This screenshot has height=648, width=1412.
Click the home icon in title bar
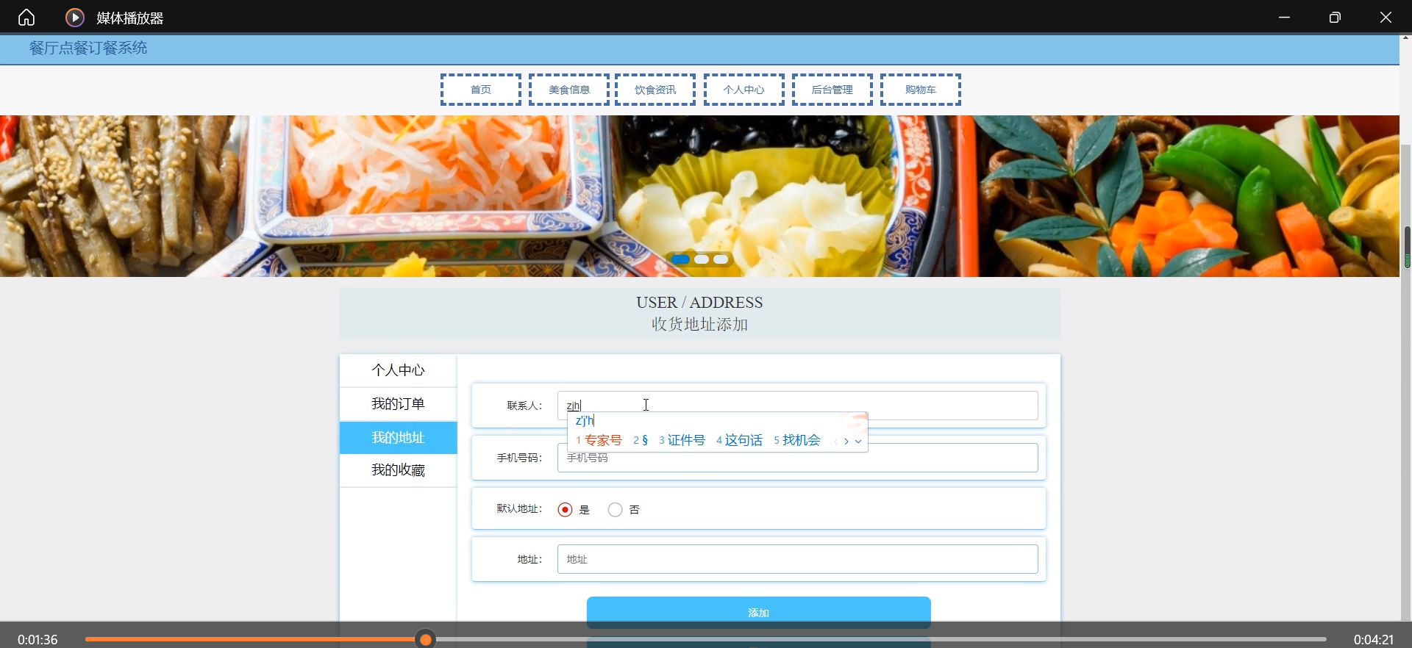pos(26,17)
